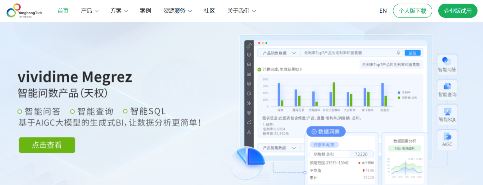Image resolution: width=483 pixels, height=185 pixels.
Task: Switch language with the EN link
Action: click(383, 11)
